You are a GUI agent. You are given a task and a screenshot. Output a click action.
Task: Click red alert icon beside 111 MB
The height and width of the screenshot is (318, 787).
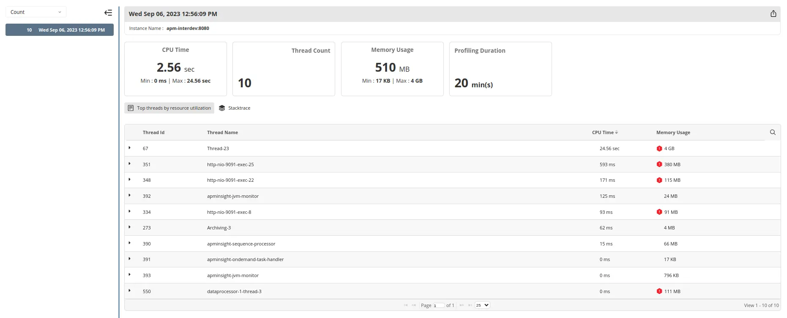[659, 291]
